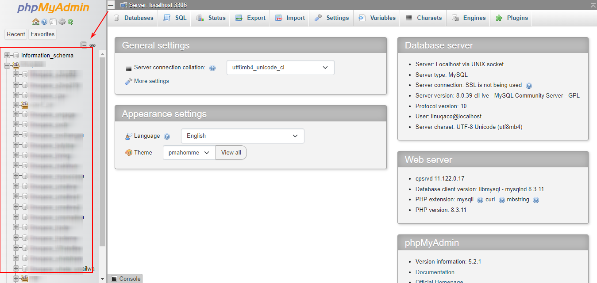
Task: Switch to the SQL tab
Action: point(175,18)
